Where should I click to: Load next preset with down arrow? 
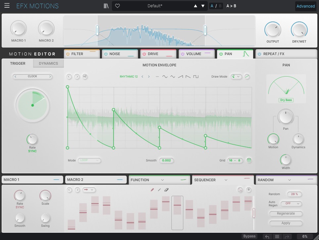coord(203,6)
